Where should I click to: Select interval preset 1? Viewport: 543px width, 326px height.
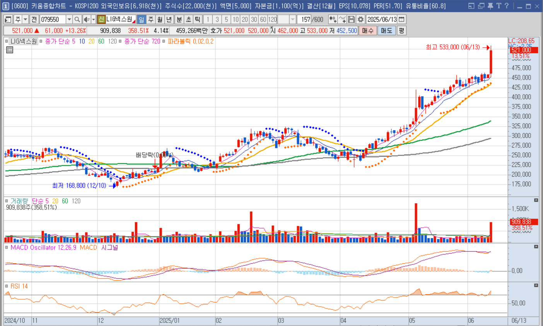point(208,19)
